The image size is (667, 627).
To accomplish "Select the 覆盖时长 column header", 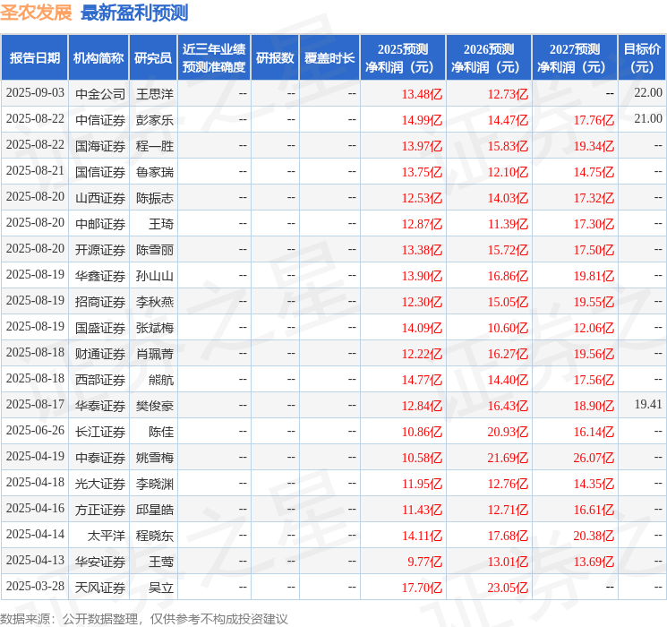I will [329, 57].
